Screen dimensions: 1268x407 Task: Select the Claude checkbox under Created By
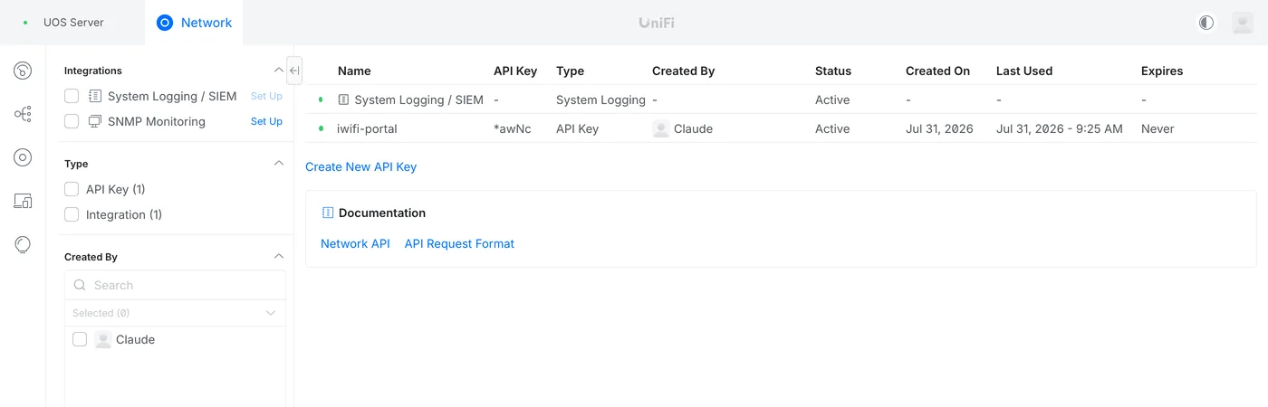80,339
